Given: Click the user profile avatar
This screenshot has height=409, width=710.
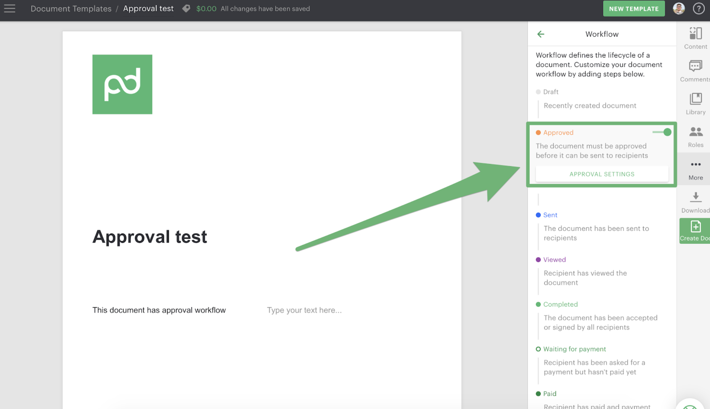Looking at the screenshot, I should (x=679, y=9).
